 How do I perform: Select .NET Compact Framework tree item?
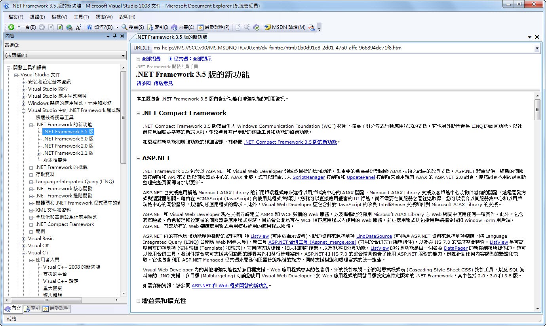click(65, 224)
